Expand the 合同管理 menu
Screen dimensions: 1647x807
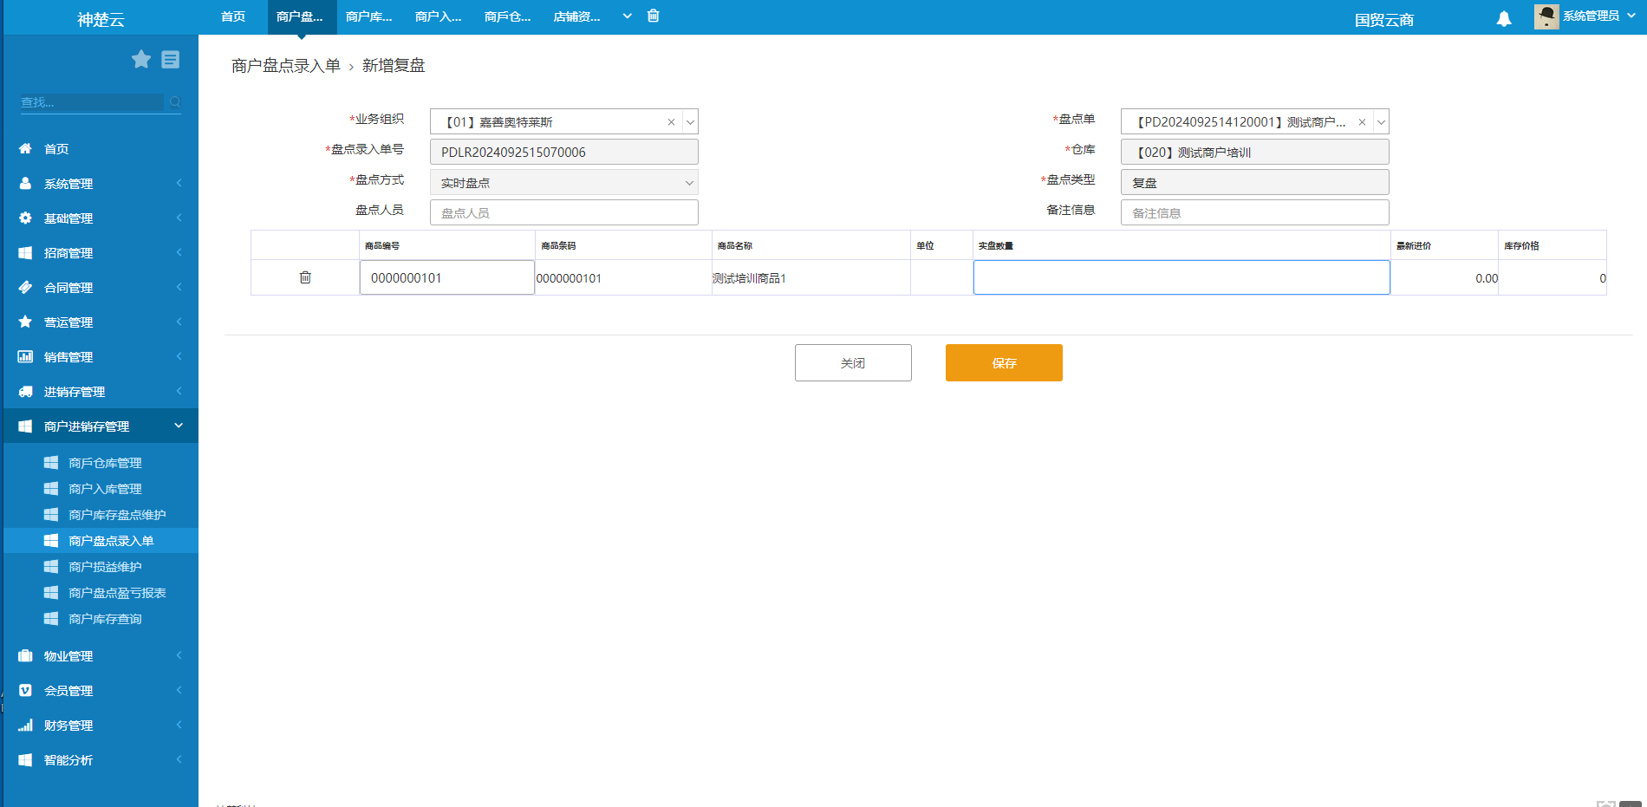pyautogui.click(x=179, y=287)
